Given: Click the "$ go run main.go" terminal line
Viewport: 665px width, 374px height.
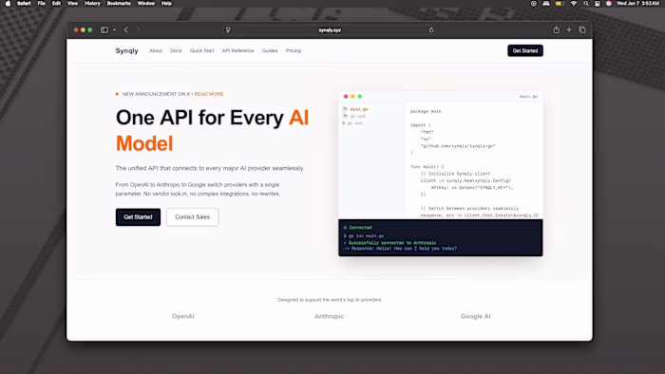Looking at the screenshot, I should [x=364, y=236].
